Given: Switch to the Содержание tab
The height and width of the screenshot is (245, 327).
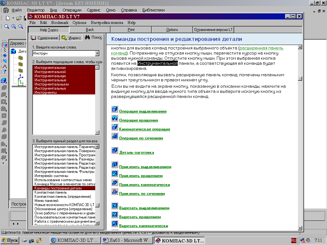Looking at the screenshot, I should [44, 38].
